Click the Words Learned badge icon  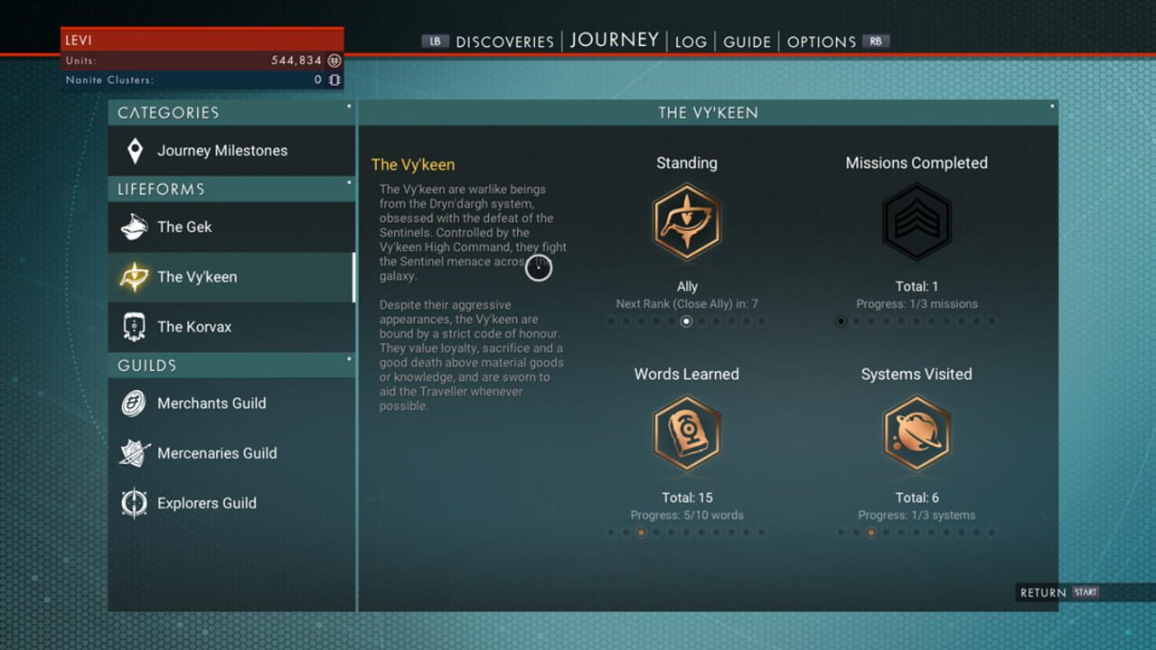click(686, 434)
